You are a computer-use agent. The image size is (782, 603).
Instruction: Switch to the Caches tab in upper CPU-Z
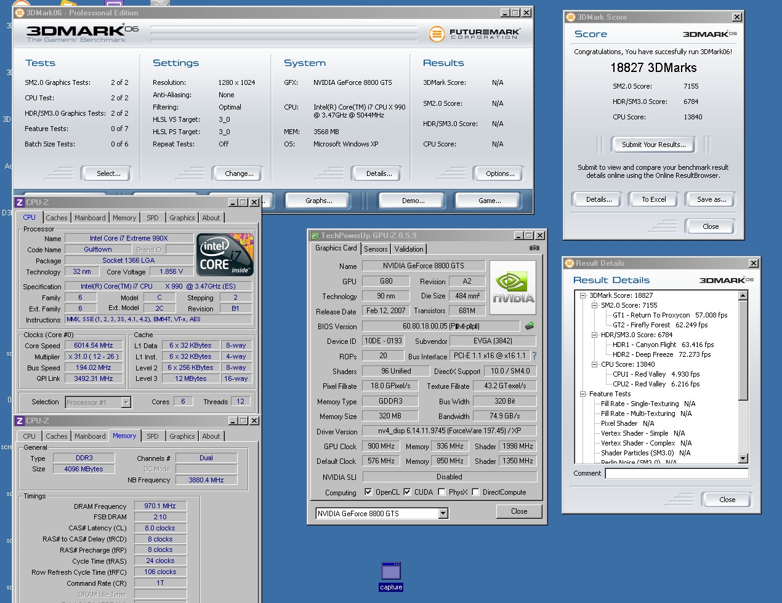click(x=57, y=218)
